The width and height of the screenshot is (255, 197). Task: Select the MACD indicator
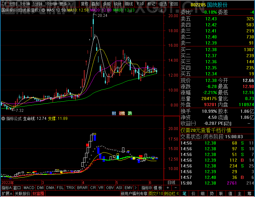pos(29,188)
